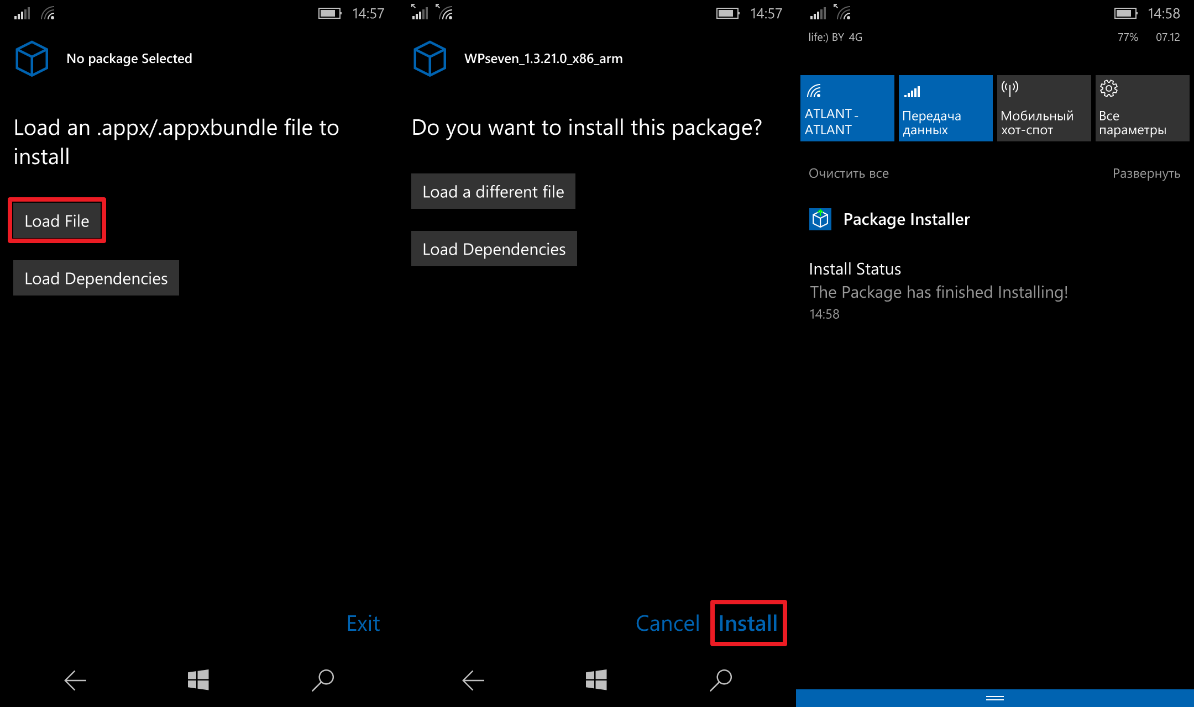Tap the search magnifier on first screen
1194x707 pixels.
323,680
